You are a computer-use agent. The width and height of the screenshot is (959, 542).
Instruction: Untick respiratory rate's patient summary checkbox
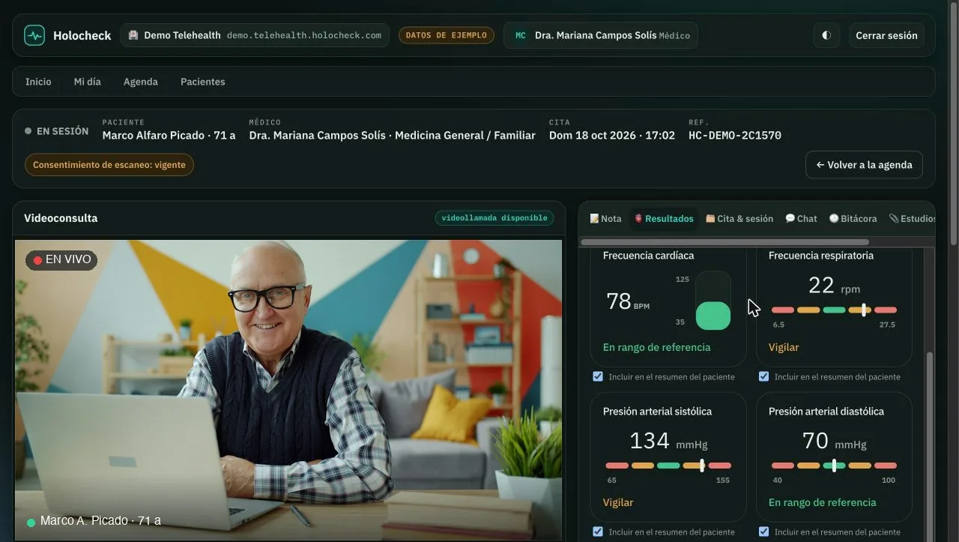pos(763,376)
